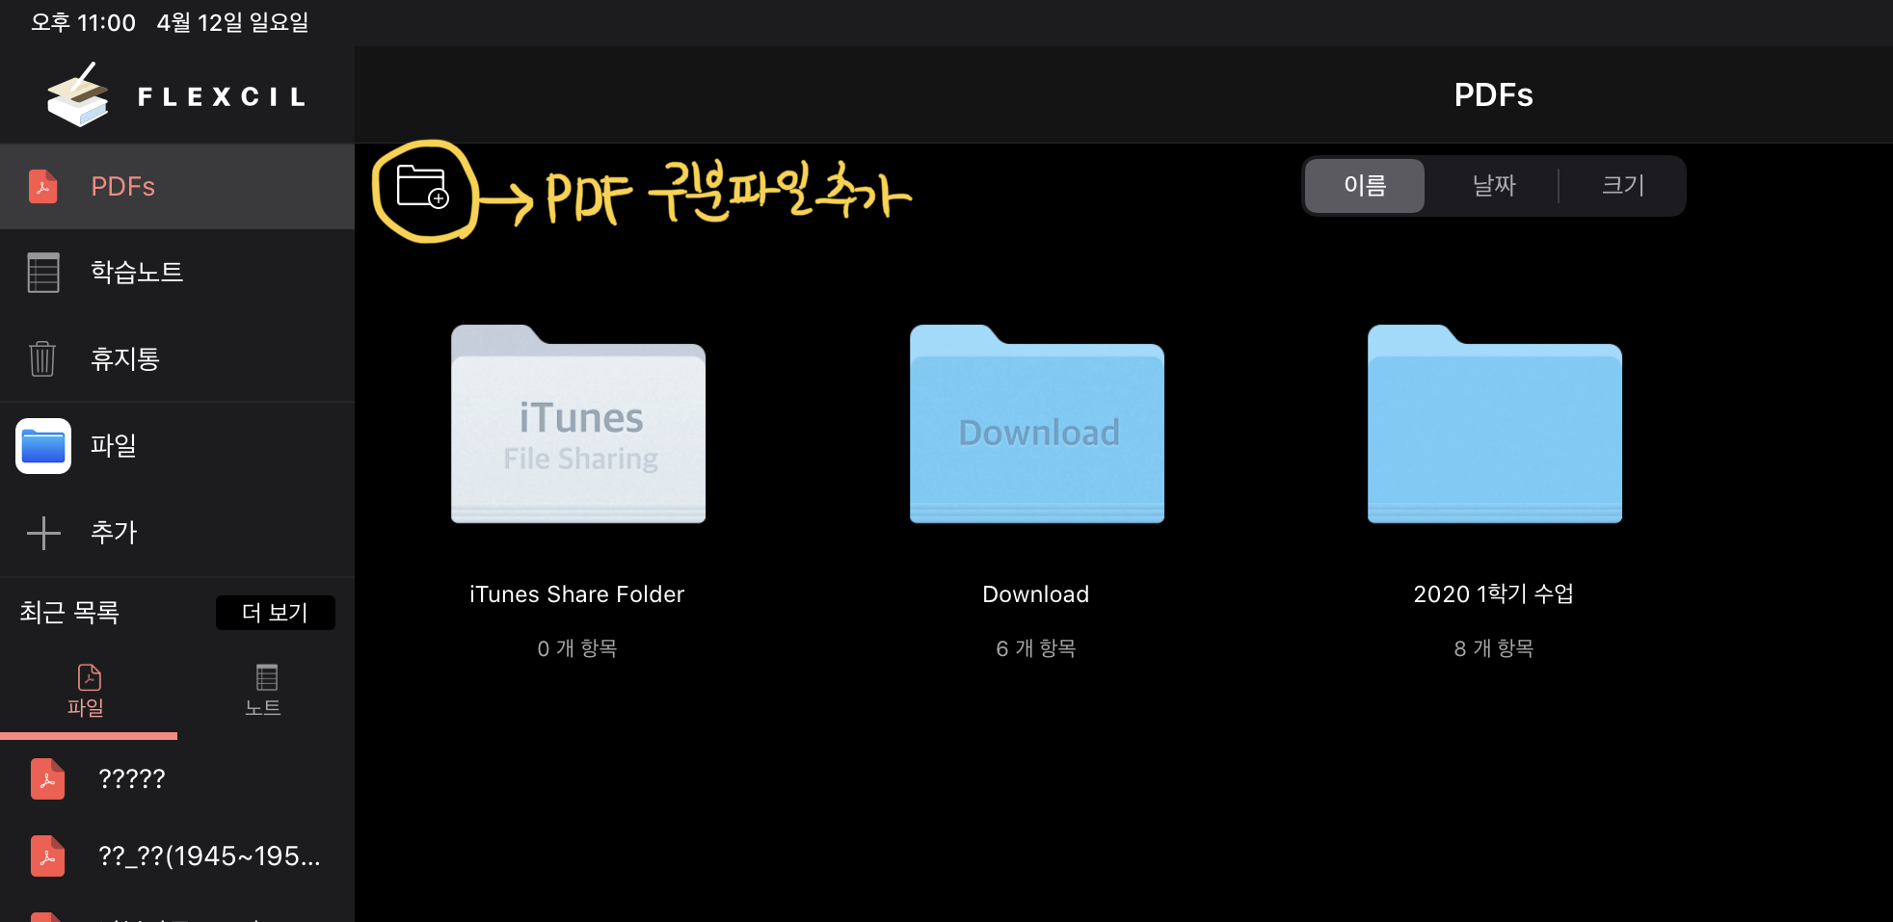Open the PDFs sidebar section
The width and height of the screenshot is (1893, 922).
(177, 187)
